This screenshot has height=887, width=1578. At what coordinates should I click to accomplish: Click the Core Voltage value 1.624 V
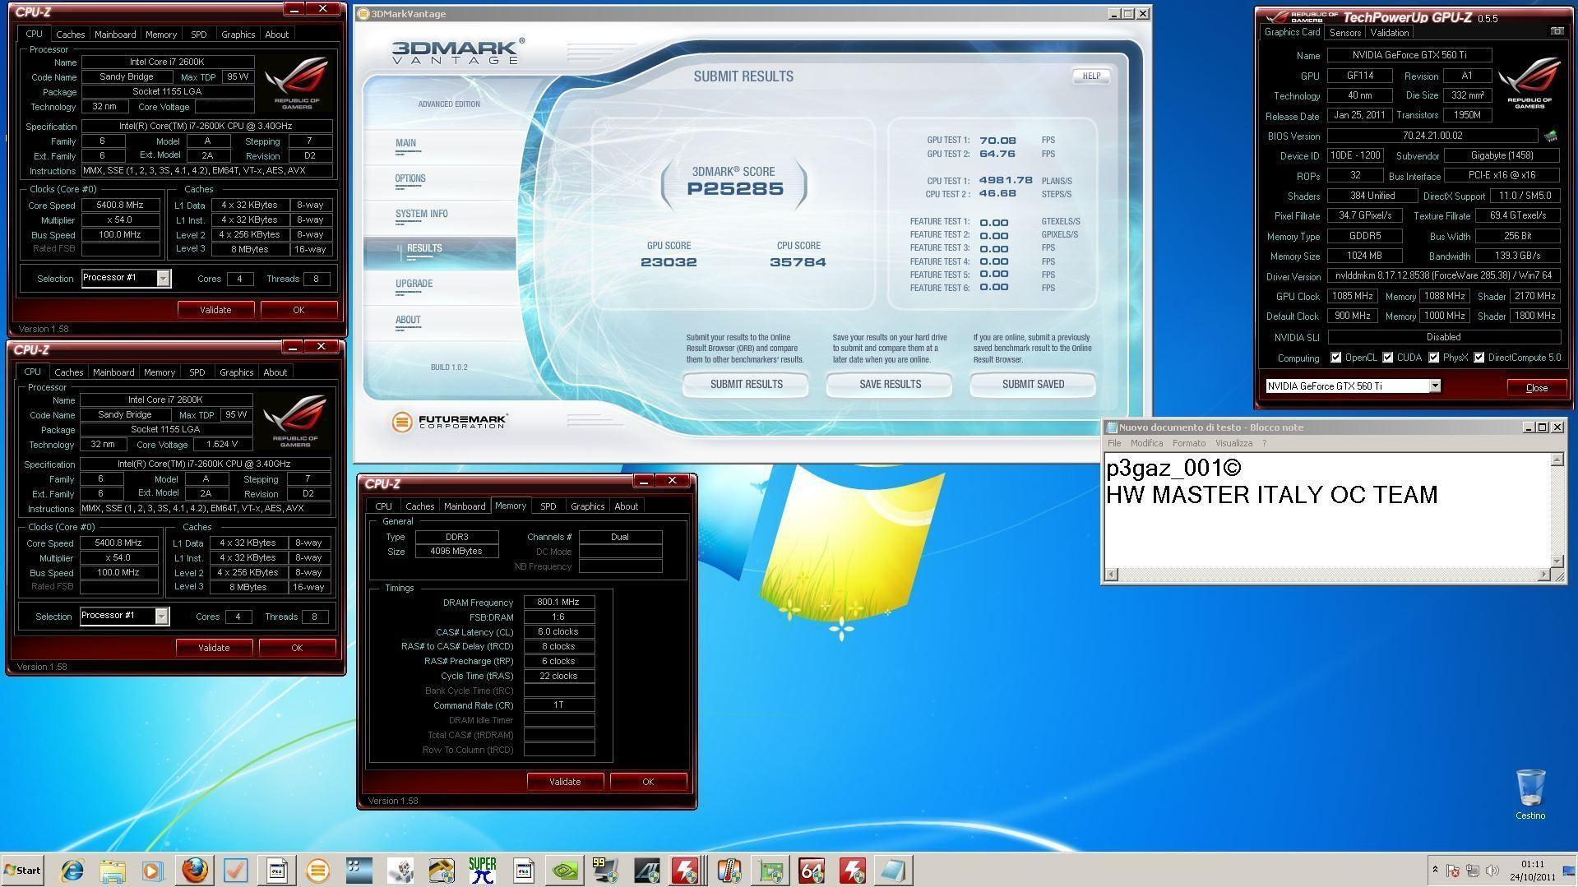point(222,445)
